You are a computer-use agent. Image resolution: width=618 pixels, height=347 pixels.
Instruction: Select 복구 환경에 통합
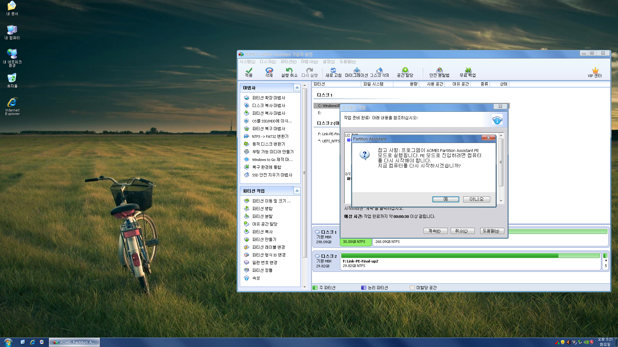267,167
